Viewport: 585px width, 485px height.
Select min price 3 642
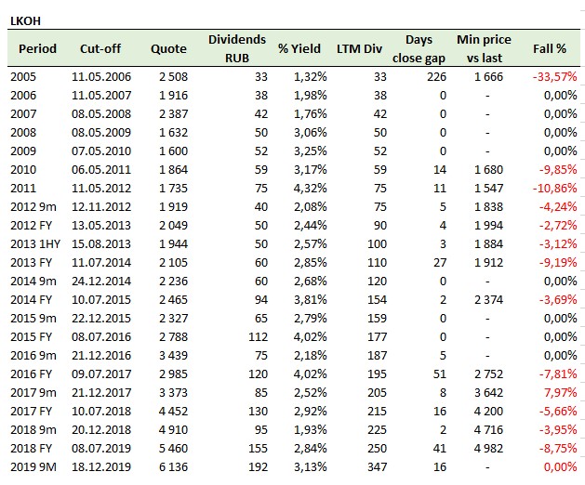tap(489, 393)
